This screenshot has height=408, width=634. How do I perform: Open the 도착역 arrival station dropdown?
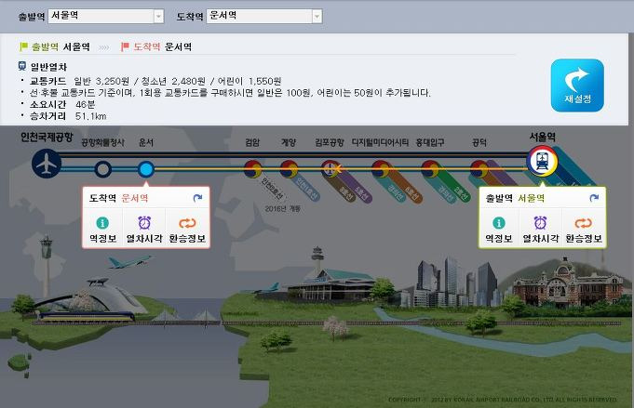(x=264, y=16)
